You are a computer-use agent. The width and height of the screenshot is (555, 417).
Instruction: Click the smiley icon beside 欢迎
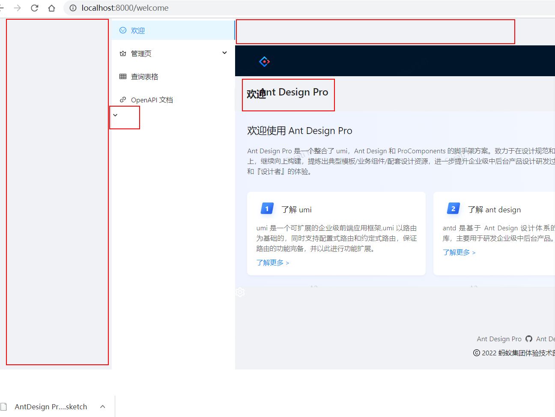123,30
